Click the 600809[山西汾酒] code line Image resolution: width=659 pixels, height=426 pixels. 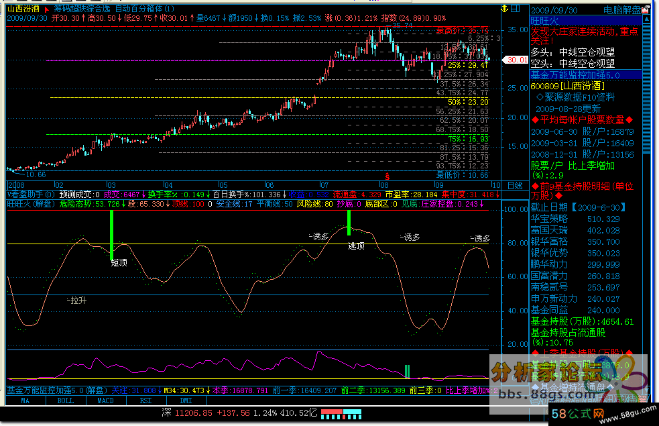pyautogui.click(x=567, y=86)
